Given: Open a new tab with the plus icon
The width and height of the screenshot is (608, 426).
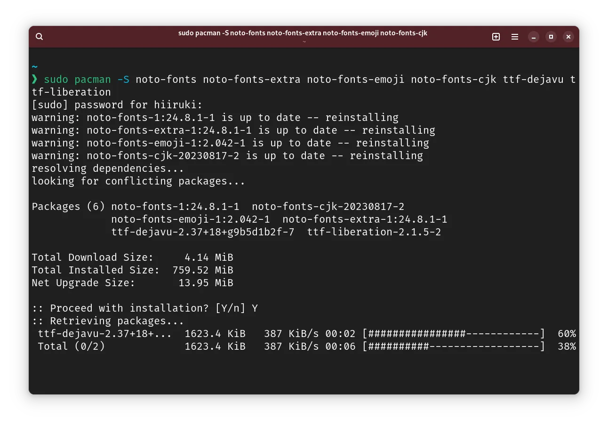Looking at the screenshot, I should coord(496,37).
